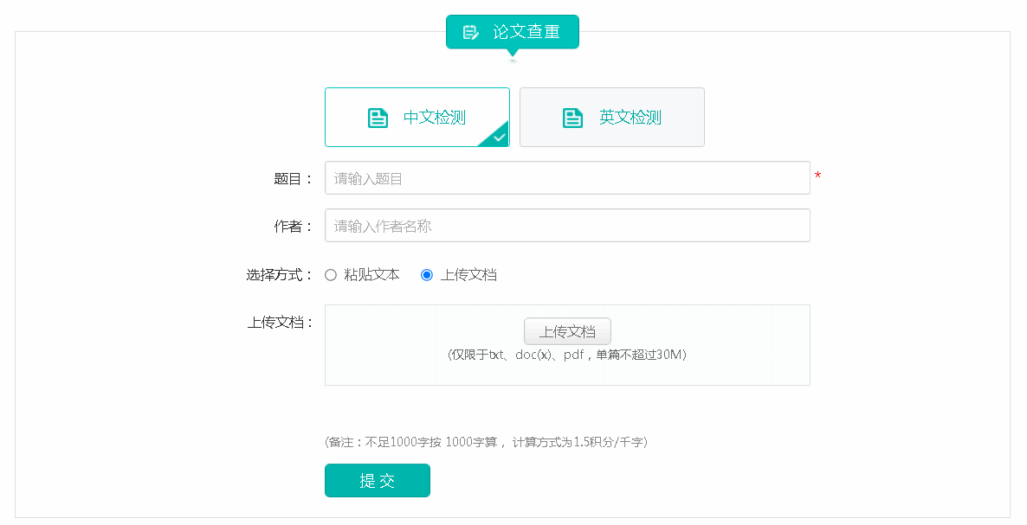Click the 备注 pricing note text

[x=486, y=442]
